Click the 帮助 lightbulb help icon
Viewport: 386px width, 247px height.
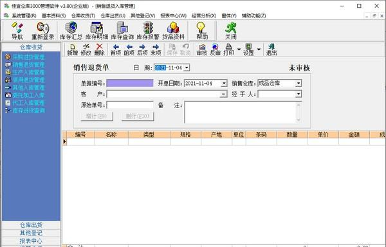tap(201, 31)
